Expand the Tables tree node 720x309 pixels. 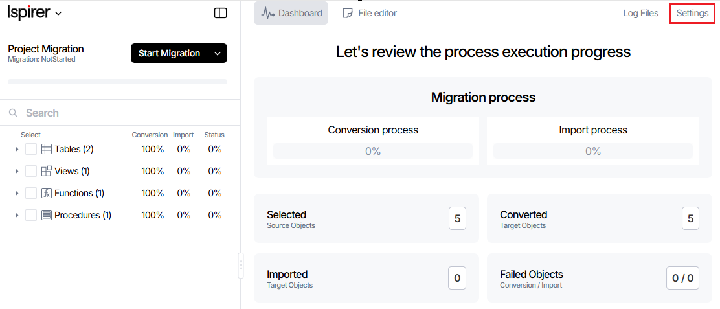click(x=17, y=149)
